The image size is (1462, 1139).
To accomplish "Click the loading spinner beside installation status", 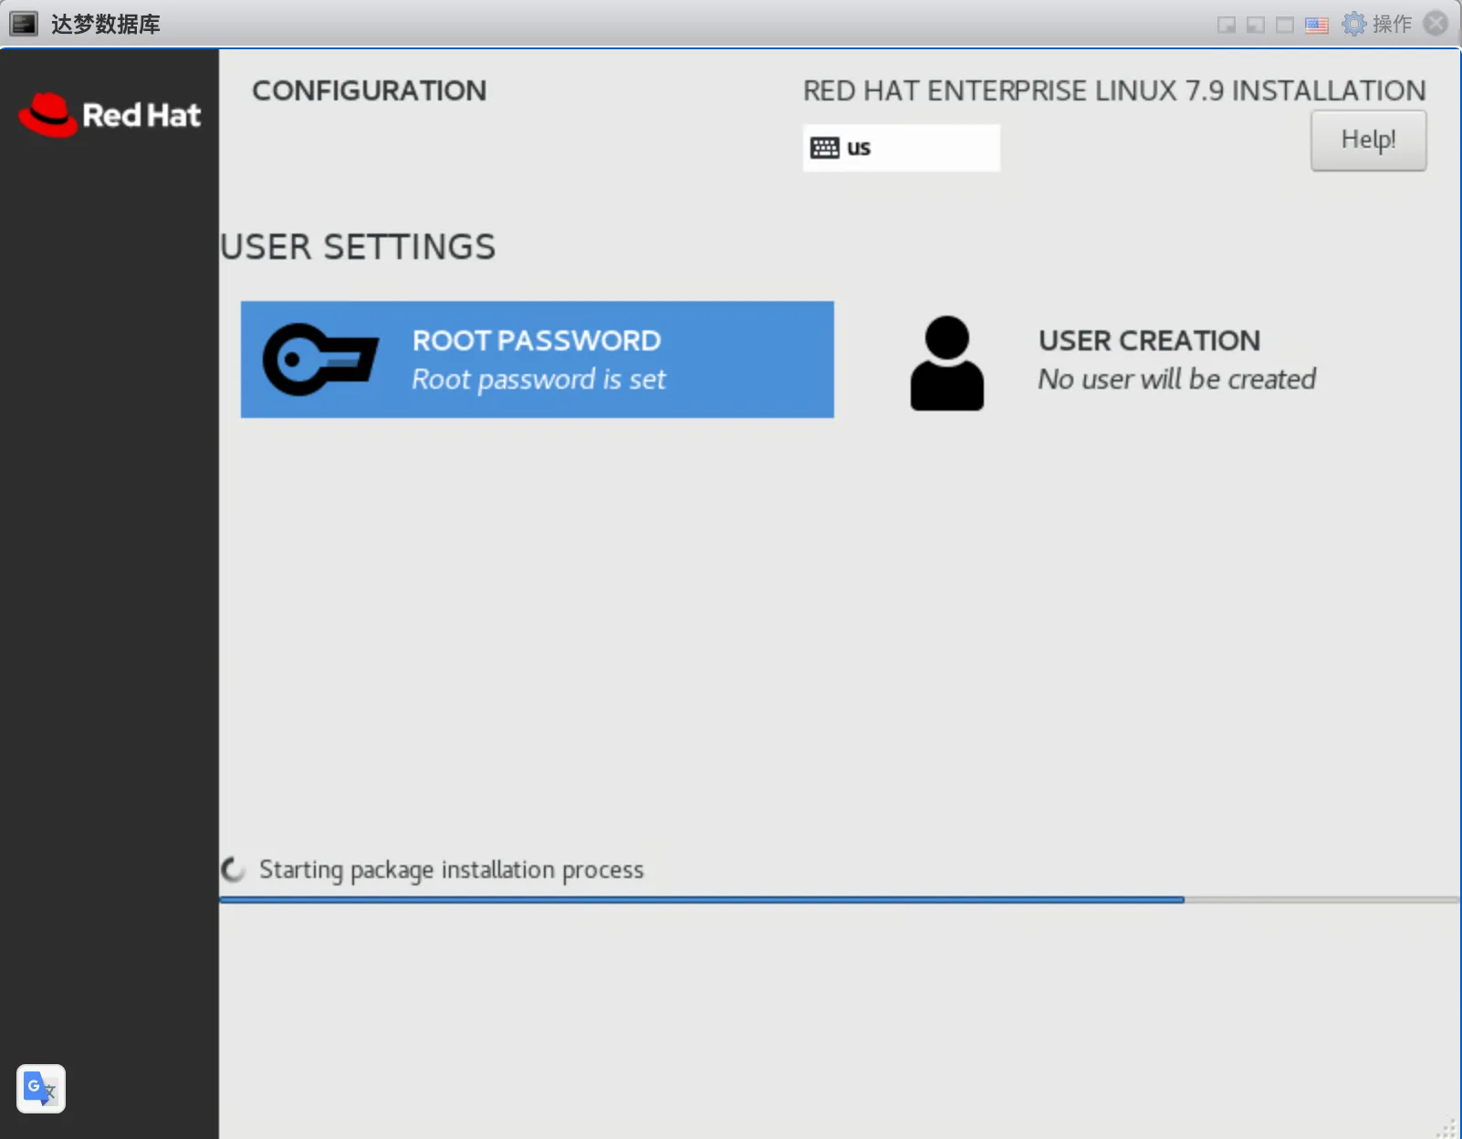I will point(234,870).
